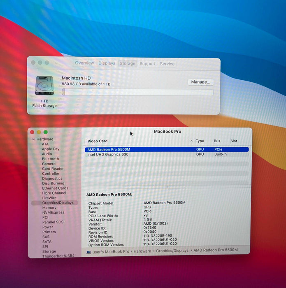Select Ethernet Cards in the sidebar
This screenshot has width=286, height=288.
click(x=55, y=188)
